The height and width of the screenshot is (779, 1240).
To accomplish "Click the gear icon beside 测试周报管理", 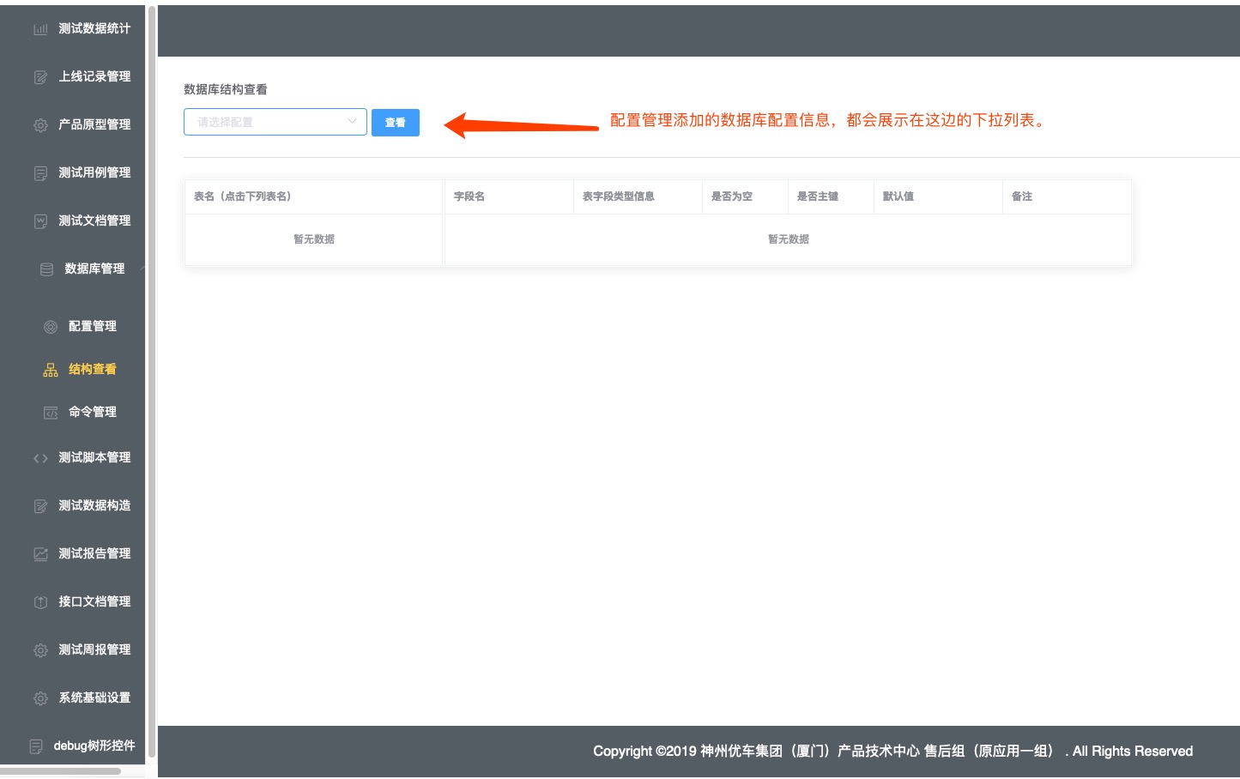I will (x=40, y=650).
